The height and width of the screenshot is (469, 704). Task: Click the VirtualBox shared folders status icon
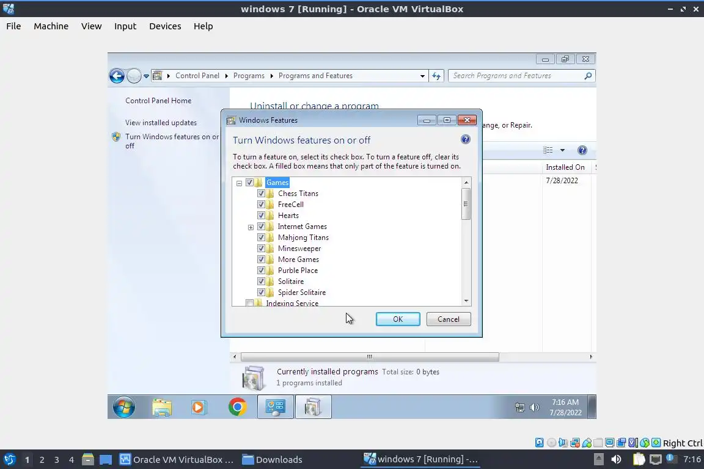click(x=598, y=443)
